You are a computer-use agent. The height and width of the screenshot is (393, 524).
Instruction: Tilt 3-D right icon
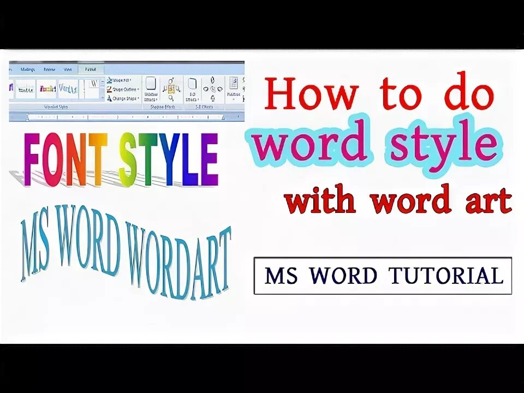pyautogui.click(x=220, y=89)
